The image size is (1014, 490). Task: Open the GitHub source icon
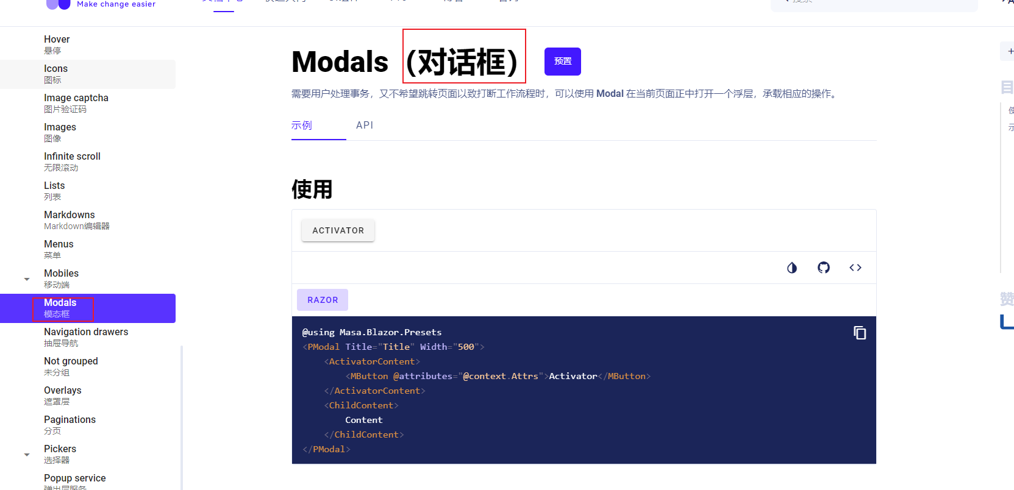click(823, 268)
